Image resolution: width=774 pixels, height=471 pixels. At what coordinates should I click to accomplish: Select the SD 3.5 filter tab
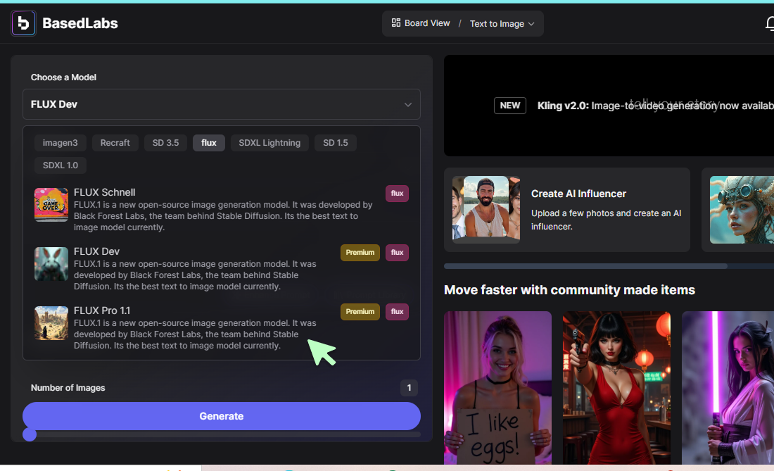click(x=165, y=143)
